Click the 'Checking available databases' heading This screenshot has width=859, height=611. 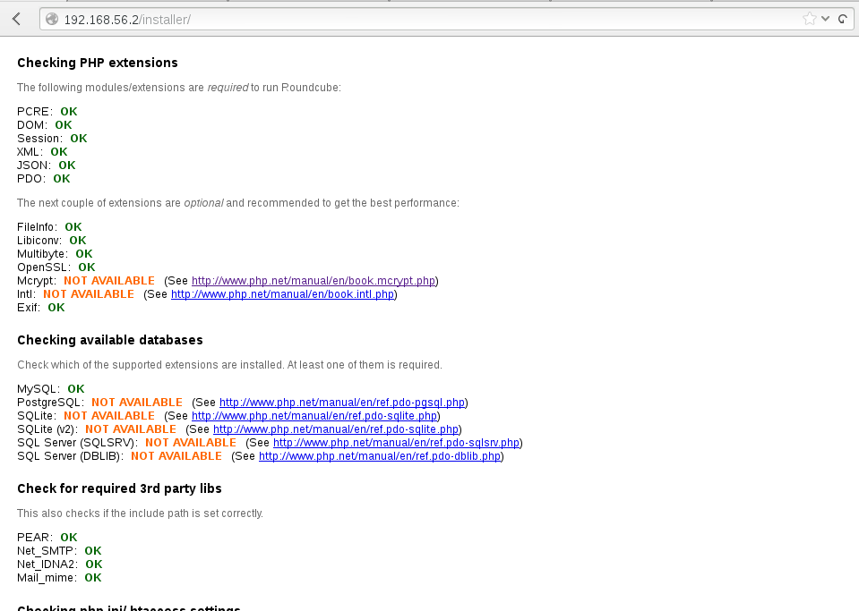click(x=110, y=340)
